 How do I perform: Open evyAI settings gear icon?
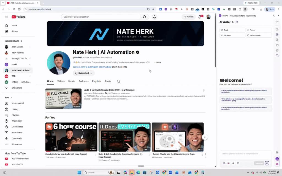click(x=277, y=152)
